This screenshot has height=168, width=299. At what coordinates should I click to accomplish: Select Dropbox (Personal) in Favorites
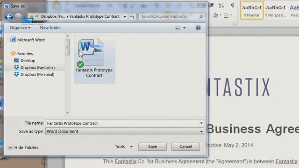tap(37, 75)
